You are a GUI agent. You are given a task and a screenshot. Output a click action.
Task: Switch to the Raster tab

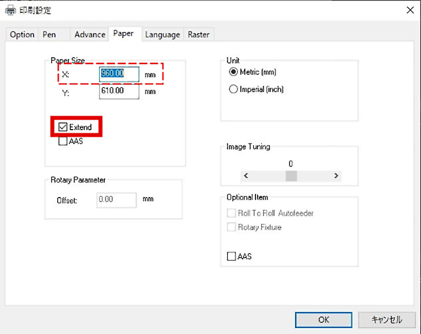click(199, 35)
